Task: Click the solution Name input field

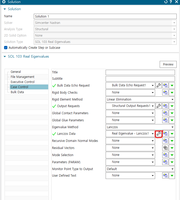Action: [x=105, y=16]
